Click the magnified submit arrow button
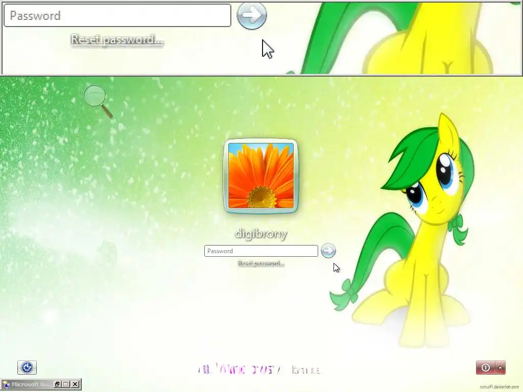This screenshot has width=523, height=392. click(252, 15)
